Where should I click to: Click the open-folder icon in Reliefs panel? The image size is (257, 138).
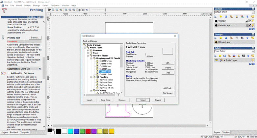(220, 56)
